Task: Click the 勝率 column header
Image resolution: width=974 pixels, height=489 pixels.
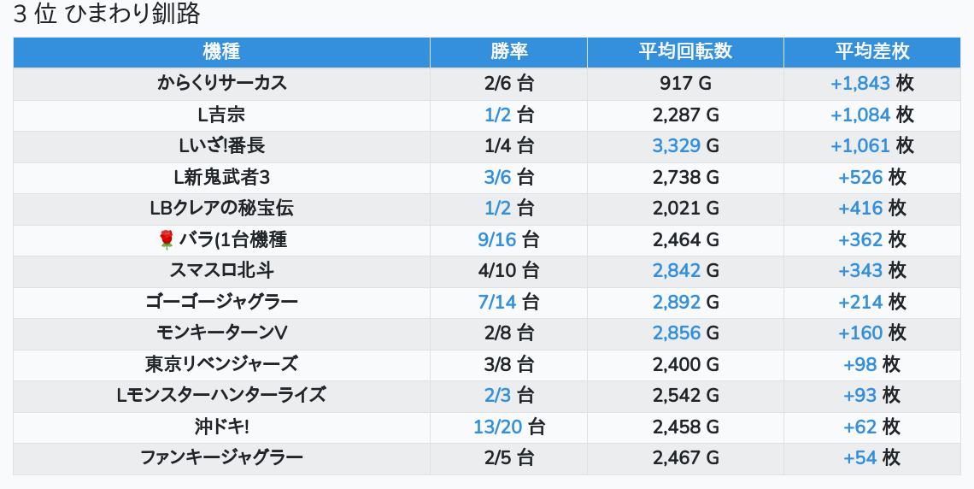Action: 508,51
